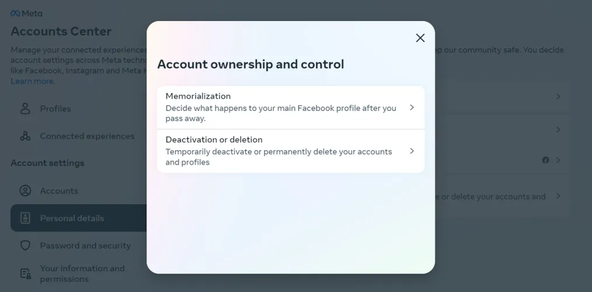This screenshot has height=292, width=592.
Task: Follow the Learn more link
Action: (32, 81)
